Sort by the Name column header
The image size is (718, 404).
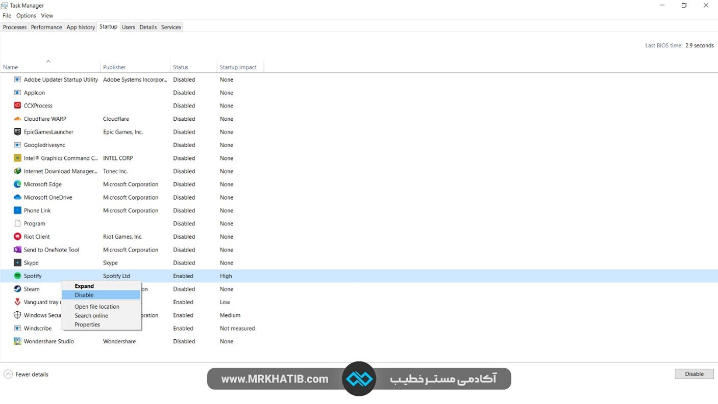pos(50,67)
